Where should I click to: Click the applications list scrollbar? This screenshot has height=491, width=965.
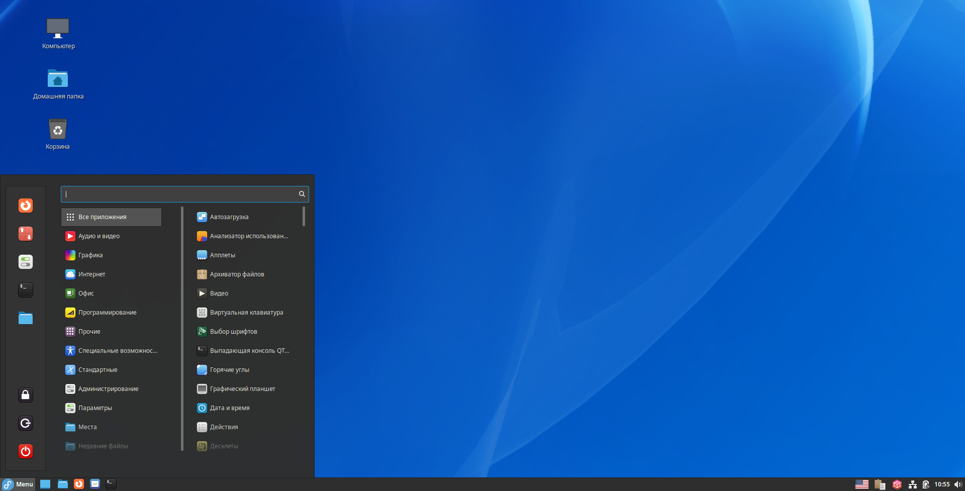(x=304, y=217)
